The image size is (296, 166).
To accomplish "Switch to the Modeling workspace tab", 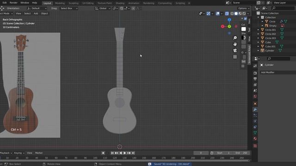I will pyautogui.click(x=60, y=3).
